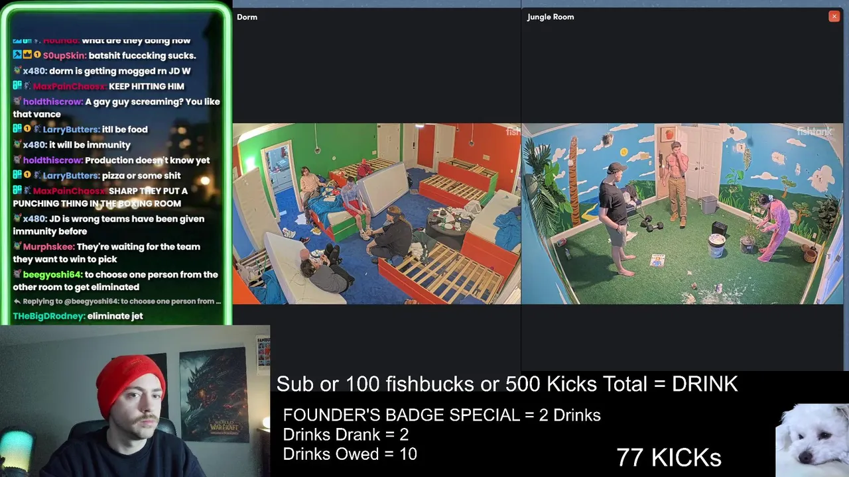Click x480 on the "JD is wrong" message
Viewport: 849px width, 477px height.
point(34,219)
